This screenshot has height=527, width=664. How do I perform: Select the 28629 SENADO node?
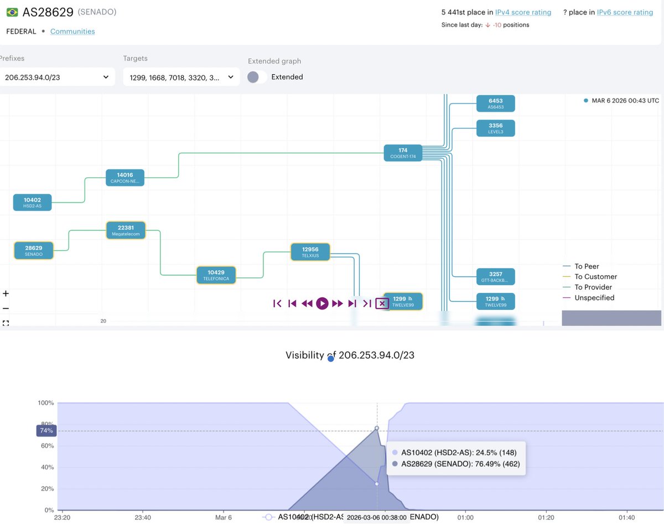tap(33, 250)
